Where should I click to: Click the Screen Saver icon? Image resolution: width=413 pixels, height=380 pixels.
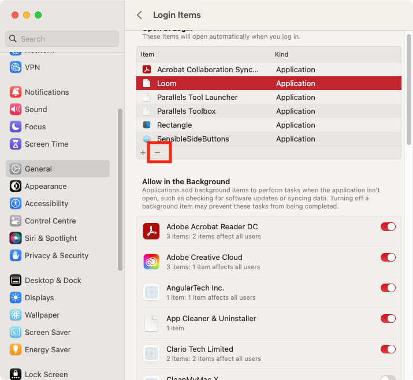click(16, 332)
